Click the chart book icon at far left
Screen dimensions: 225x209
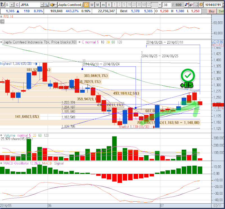2,5
